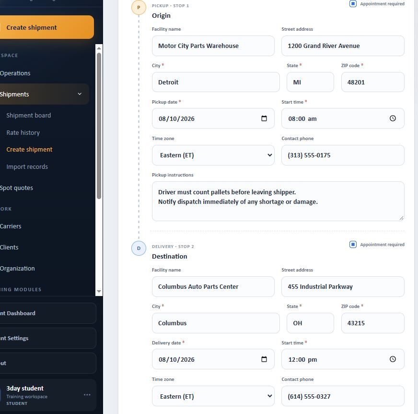Click the sidebar vertical scrollbar thumb
The width and height of the screenshot is (418, 414).
(x=99, y=126)
